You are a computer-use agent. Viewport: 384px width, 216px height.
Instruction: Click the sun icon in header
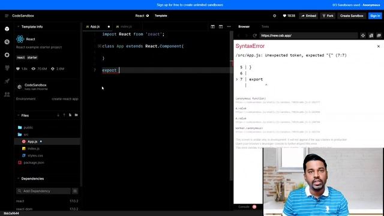(x=275, y=16)
